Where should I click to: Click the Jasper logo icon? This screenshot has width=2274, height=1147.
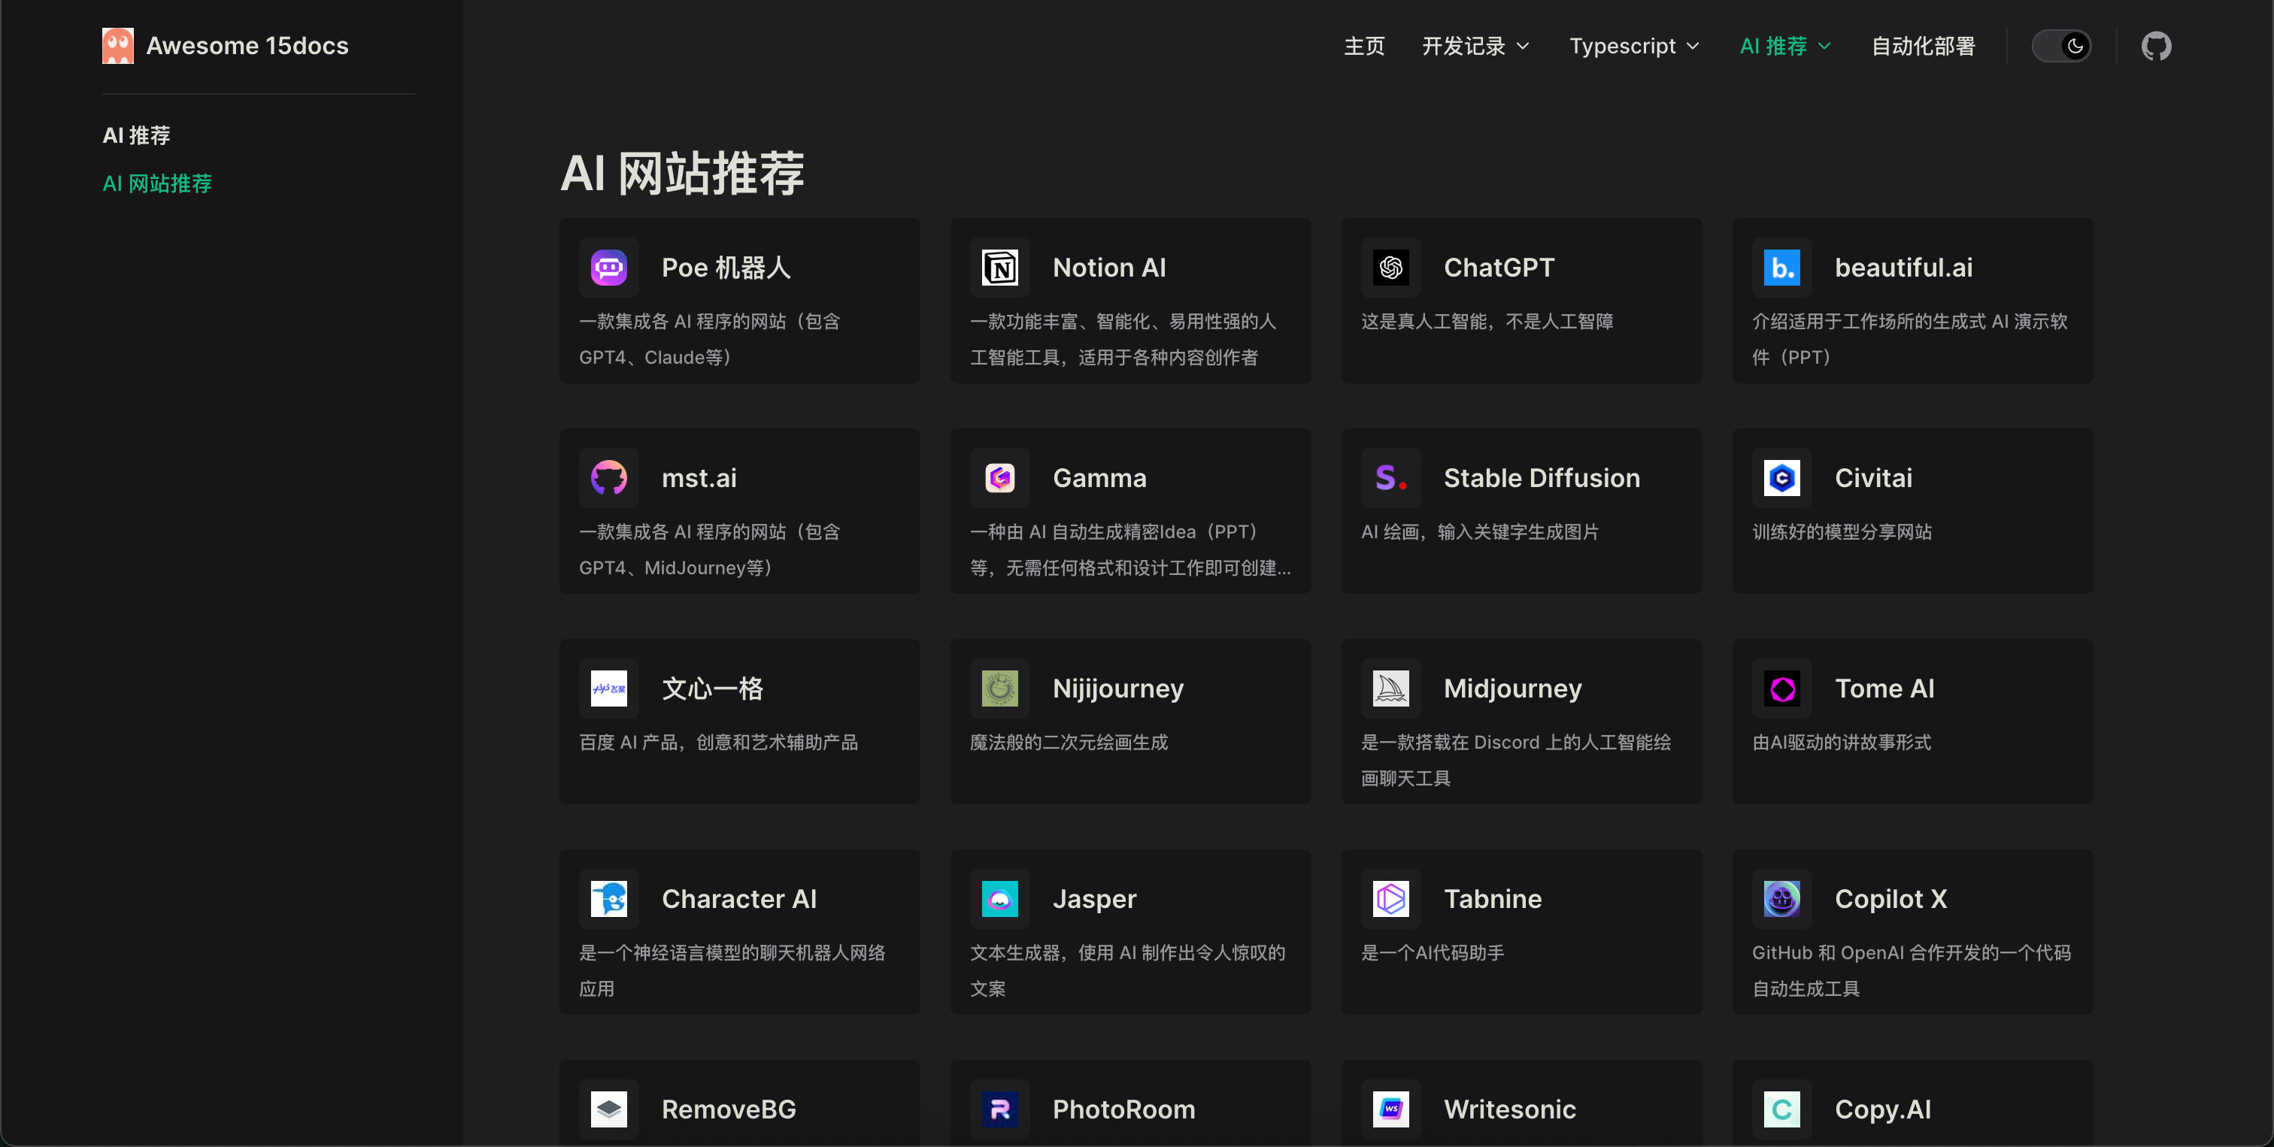pyautogui.click(x=999, y=899)
